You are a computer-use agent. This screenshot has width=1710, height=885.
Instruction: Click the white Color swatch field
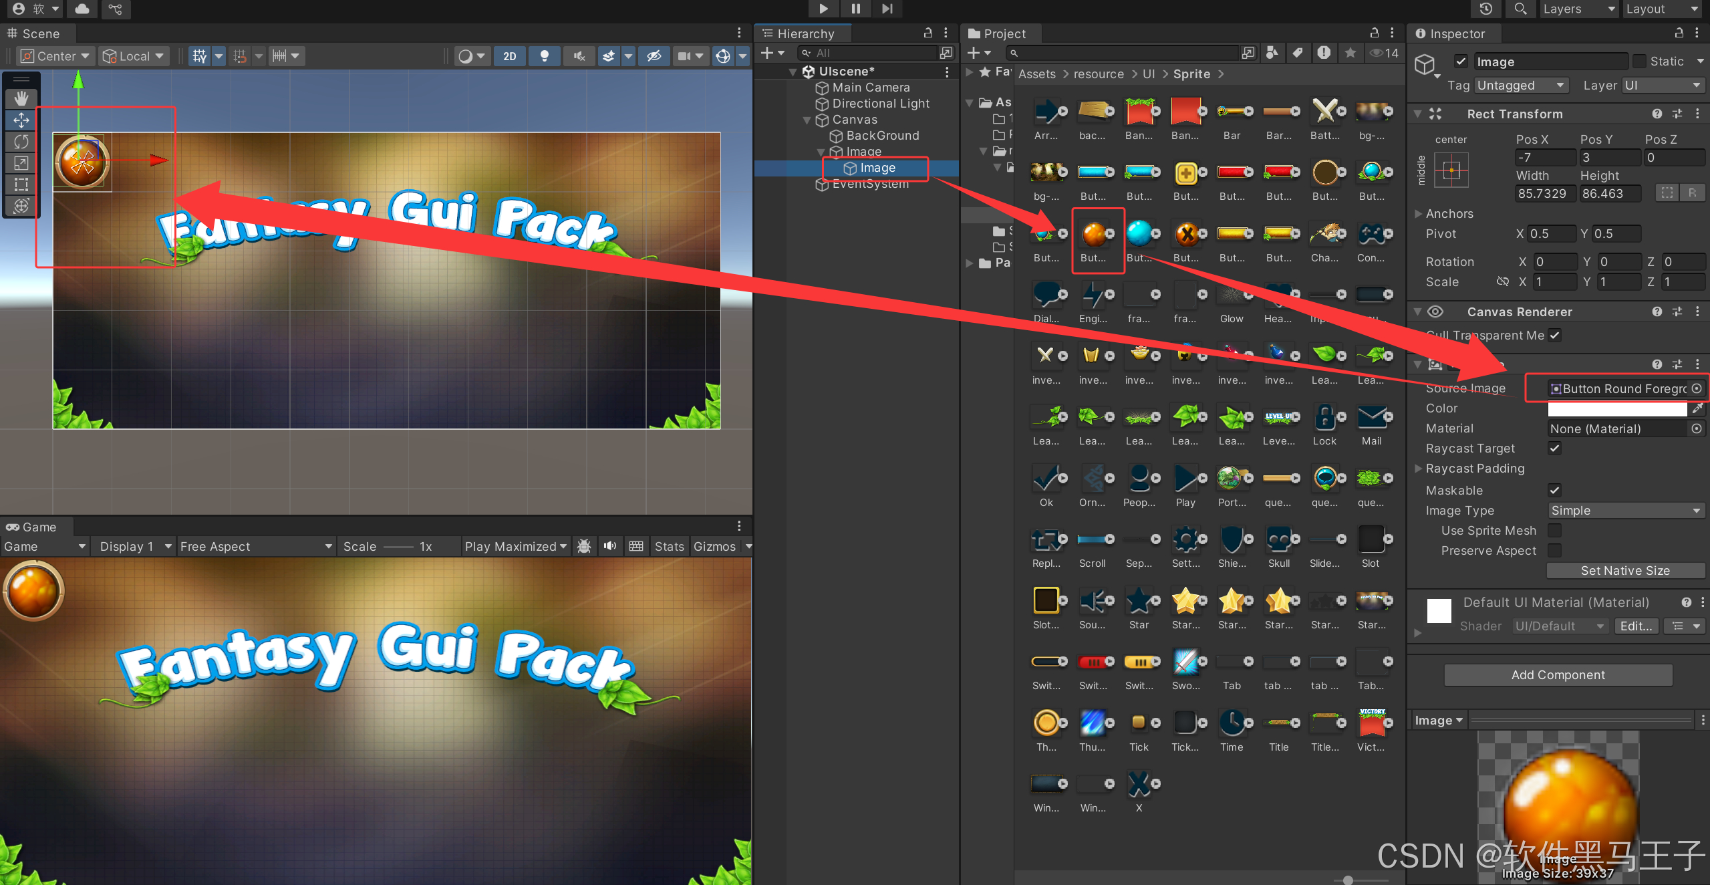pos(1616,408)
